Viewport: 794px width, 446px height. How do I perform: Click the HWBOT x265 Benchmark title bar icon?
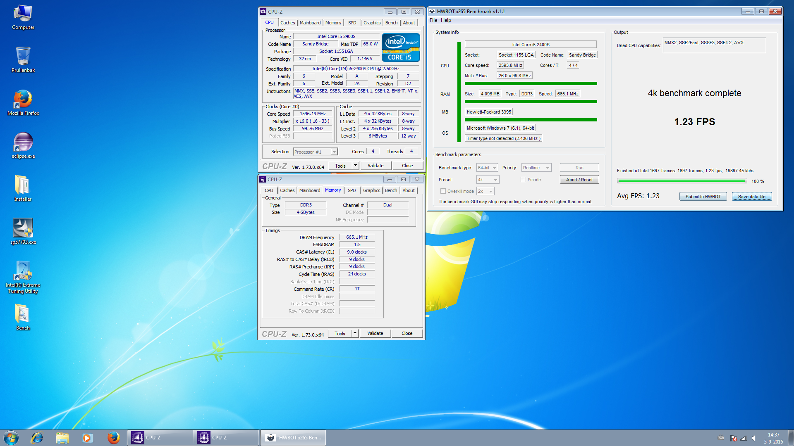pyautogui.click(x=432, y=12)
